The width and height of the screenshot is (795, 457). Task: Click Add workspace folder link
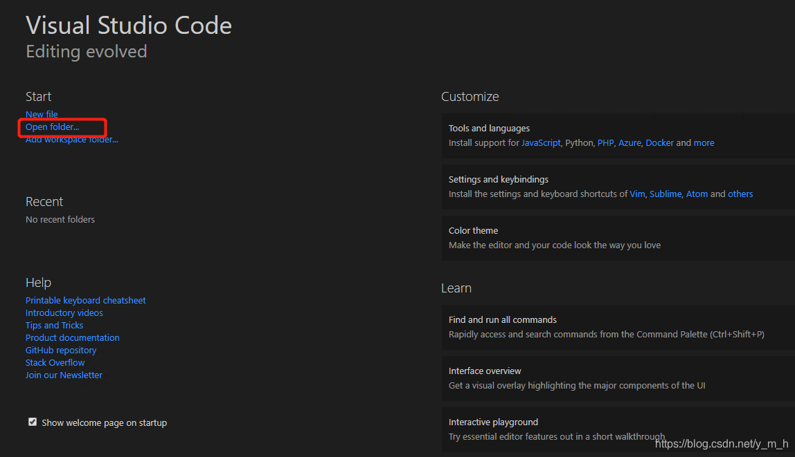coord(71,140)
